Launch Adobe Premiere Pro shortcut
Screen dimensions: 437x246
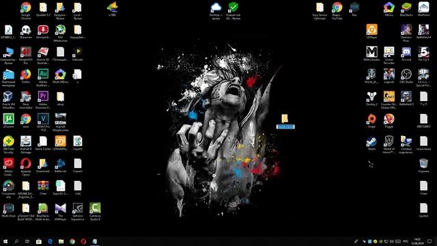pos(43,100)
